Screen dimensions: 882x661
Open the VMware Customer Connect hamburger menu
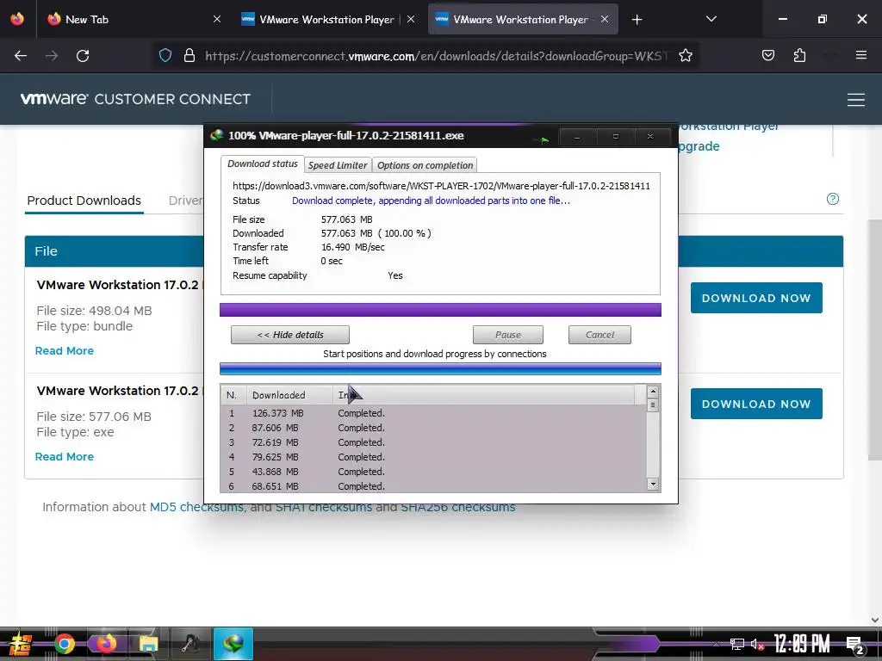(855, 100)
